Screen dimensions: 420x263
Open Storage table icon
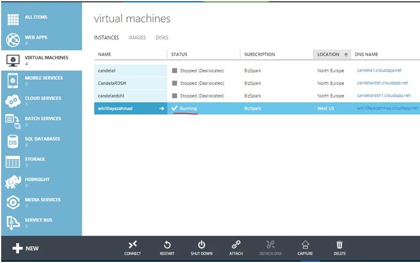click(x=12, y=162)
